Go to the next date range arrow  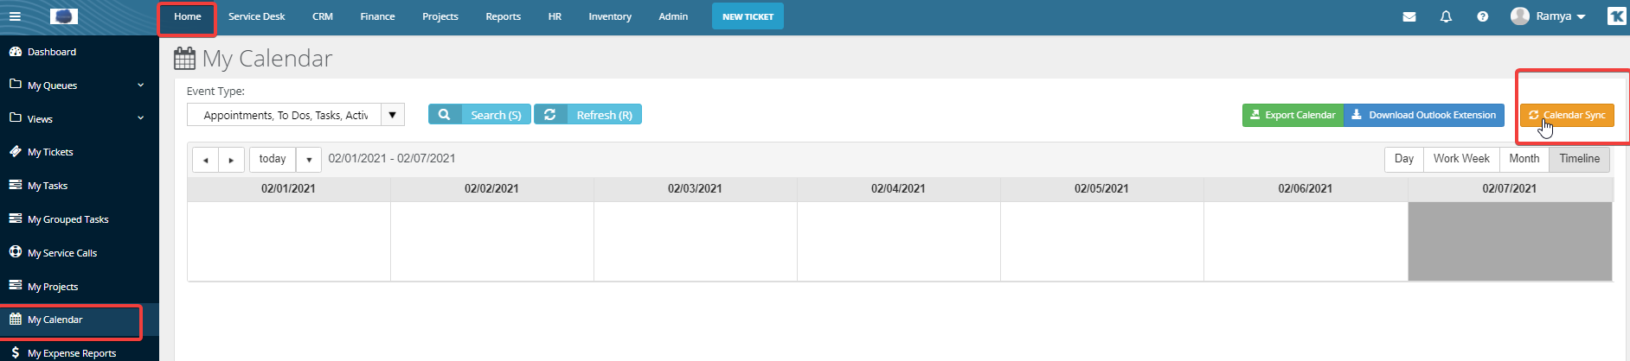231,160
